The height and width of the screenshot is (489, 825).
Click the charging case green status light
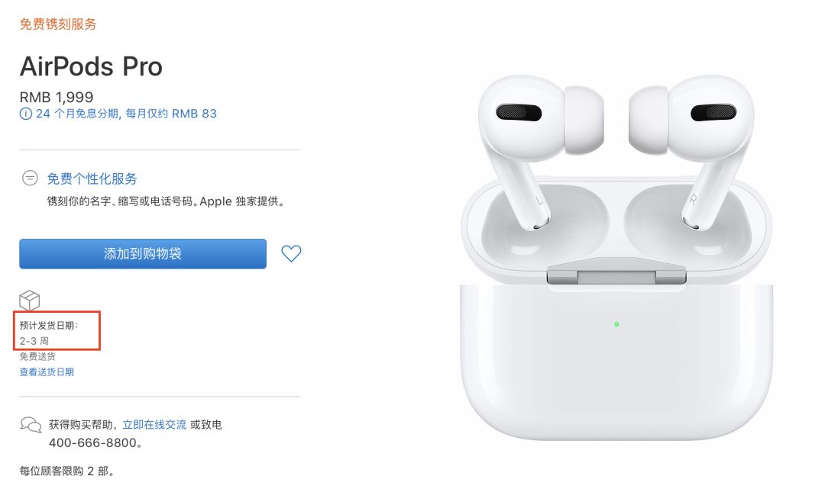[616, 324]
